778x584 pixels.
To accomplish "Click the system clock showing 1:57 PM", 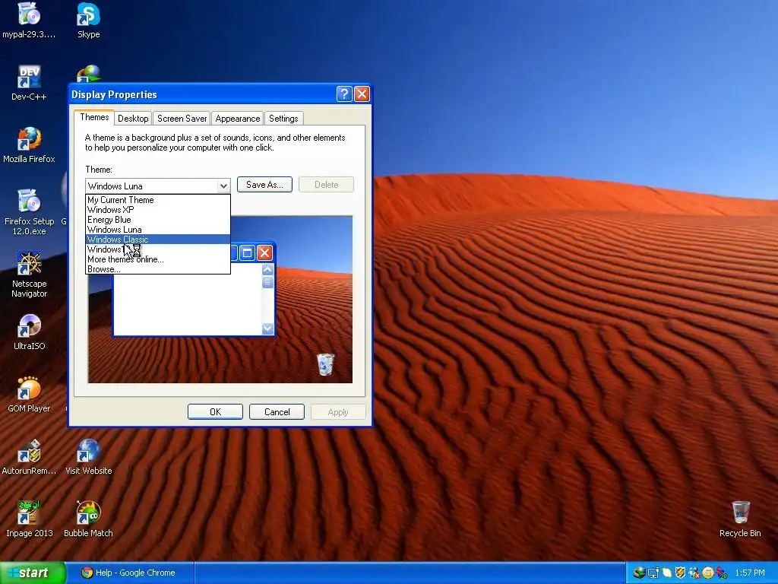I will point(750,573).
